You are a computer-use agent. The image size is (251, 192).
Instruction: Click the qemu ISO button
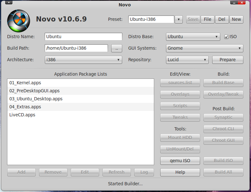(180, 161)
